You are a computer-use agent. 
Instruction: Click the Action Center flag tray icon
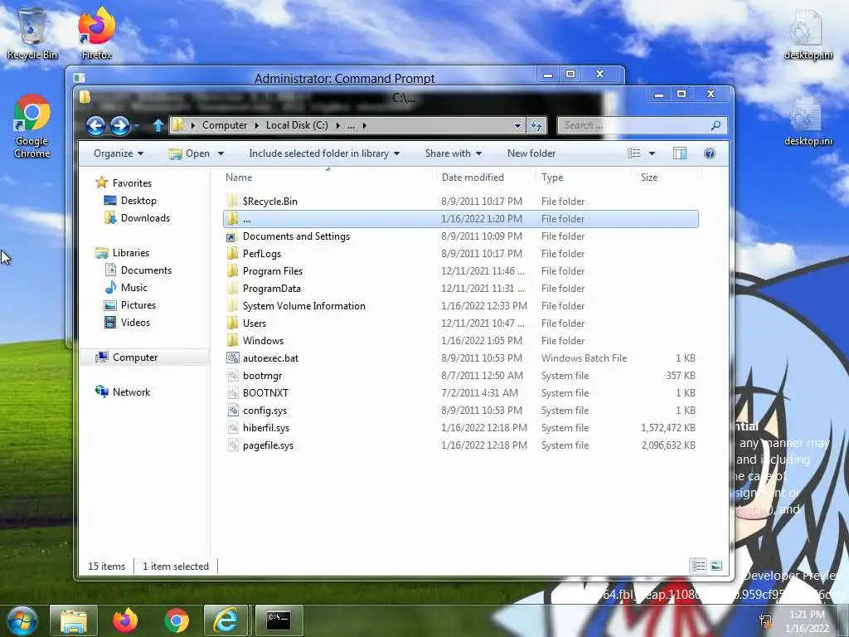pos(765,620)
